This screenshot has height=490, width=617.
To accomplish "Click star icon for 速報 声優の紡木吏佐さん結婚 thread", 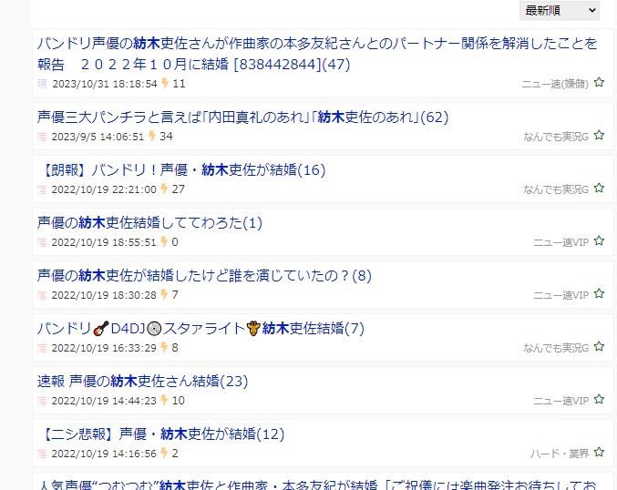I will [599, 399].
